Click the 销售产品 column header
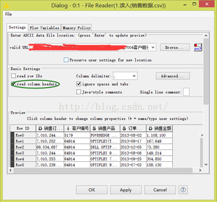Viewport: 217px width, 202px height. 105,129
